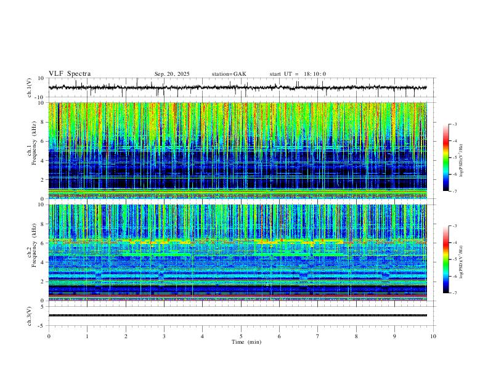Click time axis tick label "3"
The width and height of the screenshot is (488, 377).
(164, 336)
